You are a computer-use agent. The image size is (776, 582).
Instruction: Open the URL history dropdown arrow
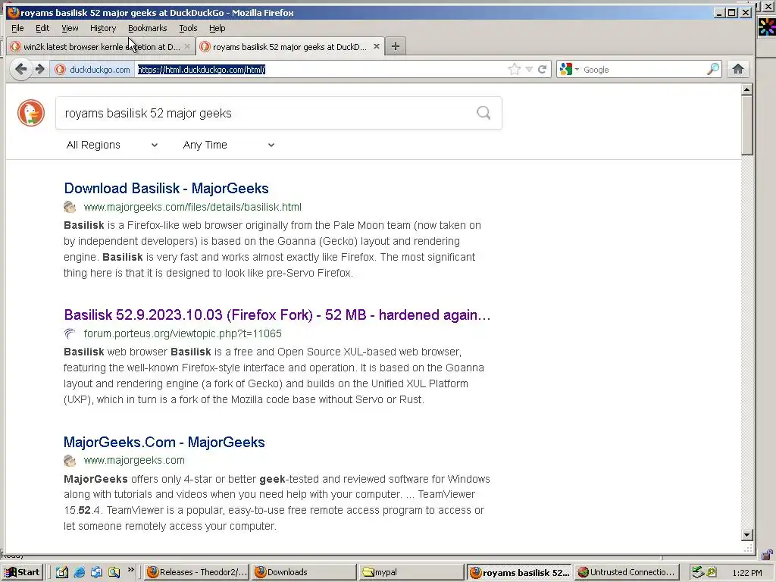tap(529, 70)
